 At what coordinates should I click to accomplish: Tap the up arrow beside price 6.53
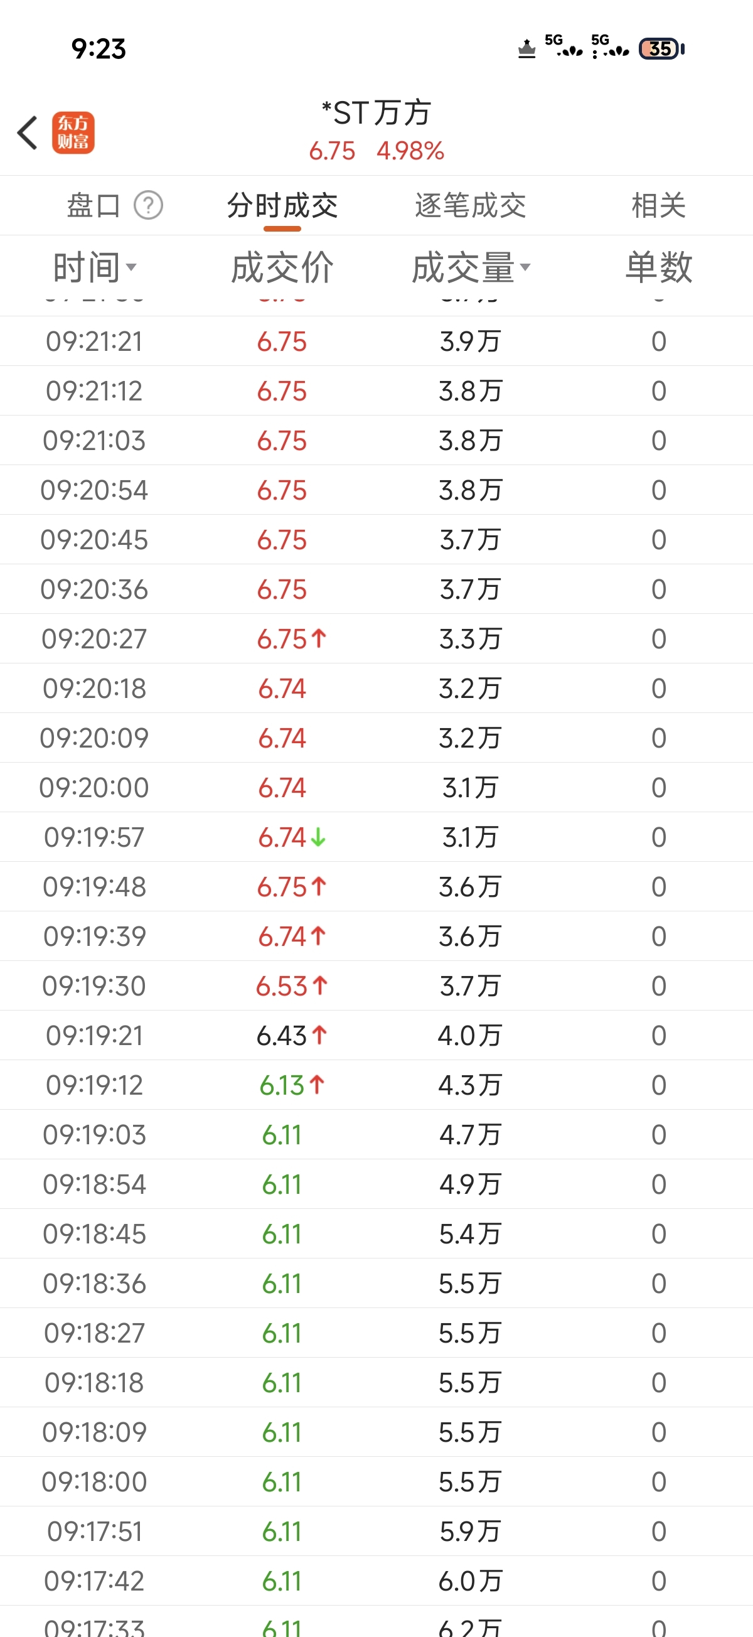pyautogui.click(x=320, y=985)
